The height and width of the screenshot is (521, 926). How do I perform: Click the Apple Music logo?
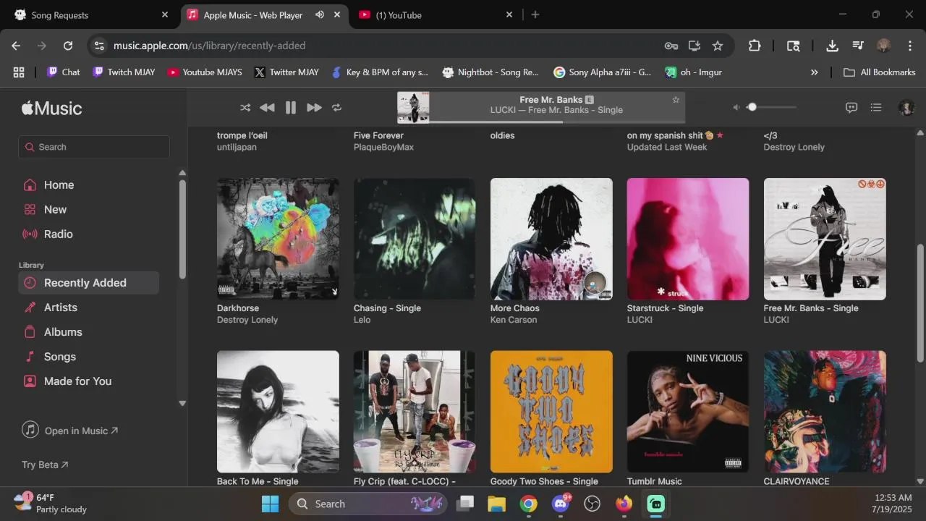click(51, 108)
